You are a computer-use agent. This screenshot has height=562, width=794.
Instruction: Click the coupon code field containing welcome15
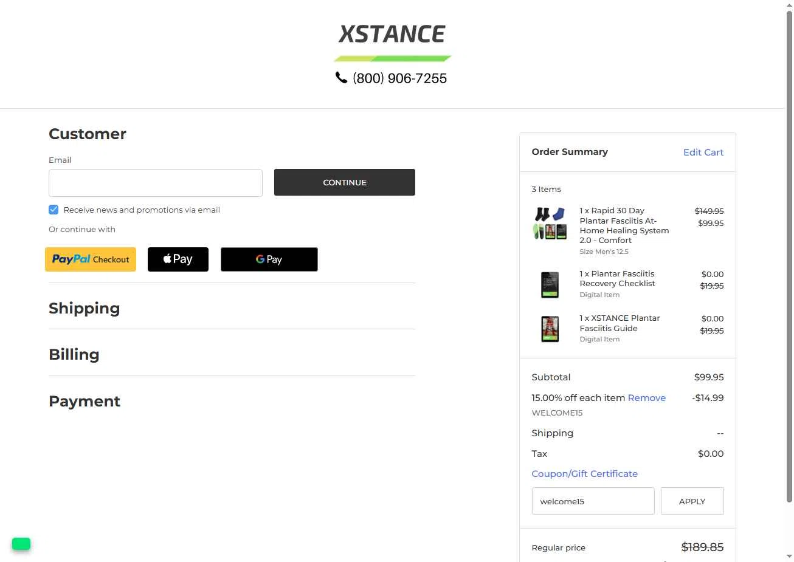(x=593, y=501)
